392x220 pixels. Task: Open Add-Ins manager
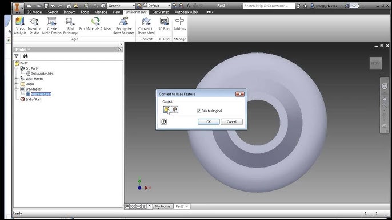[x=179, y=24]
